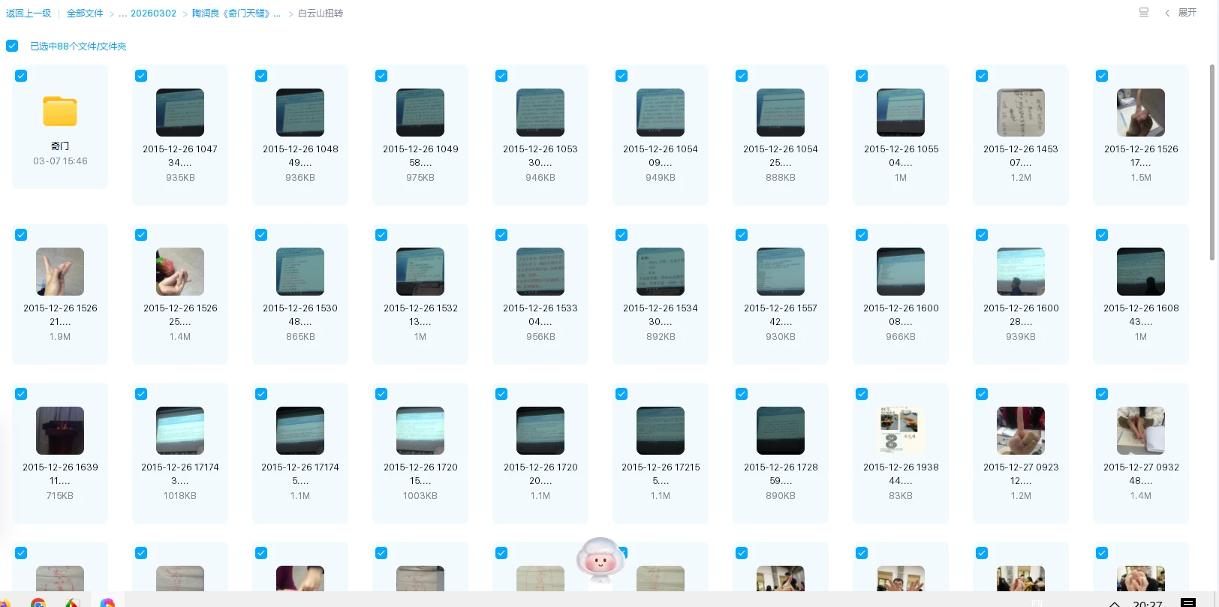This screenshot has width=1219, height=607.
Task: Expand collapsed breadcrumb before 20260302
Action: point(122,14)
